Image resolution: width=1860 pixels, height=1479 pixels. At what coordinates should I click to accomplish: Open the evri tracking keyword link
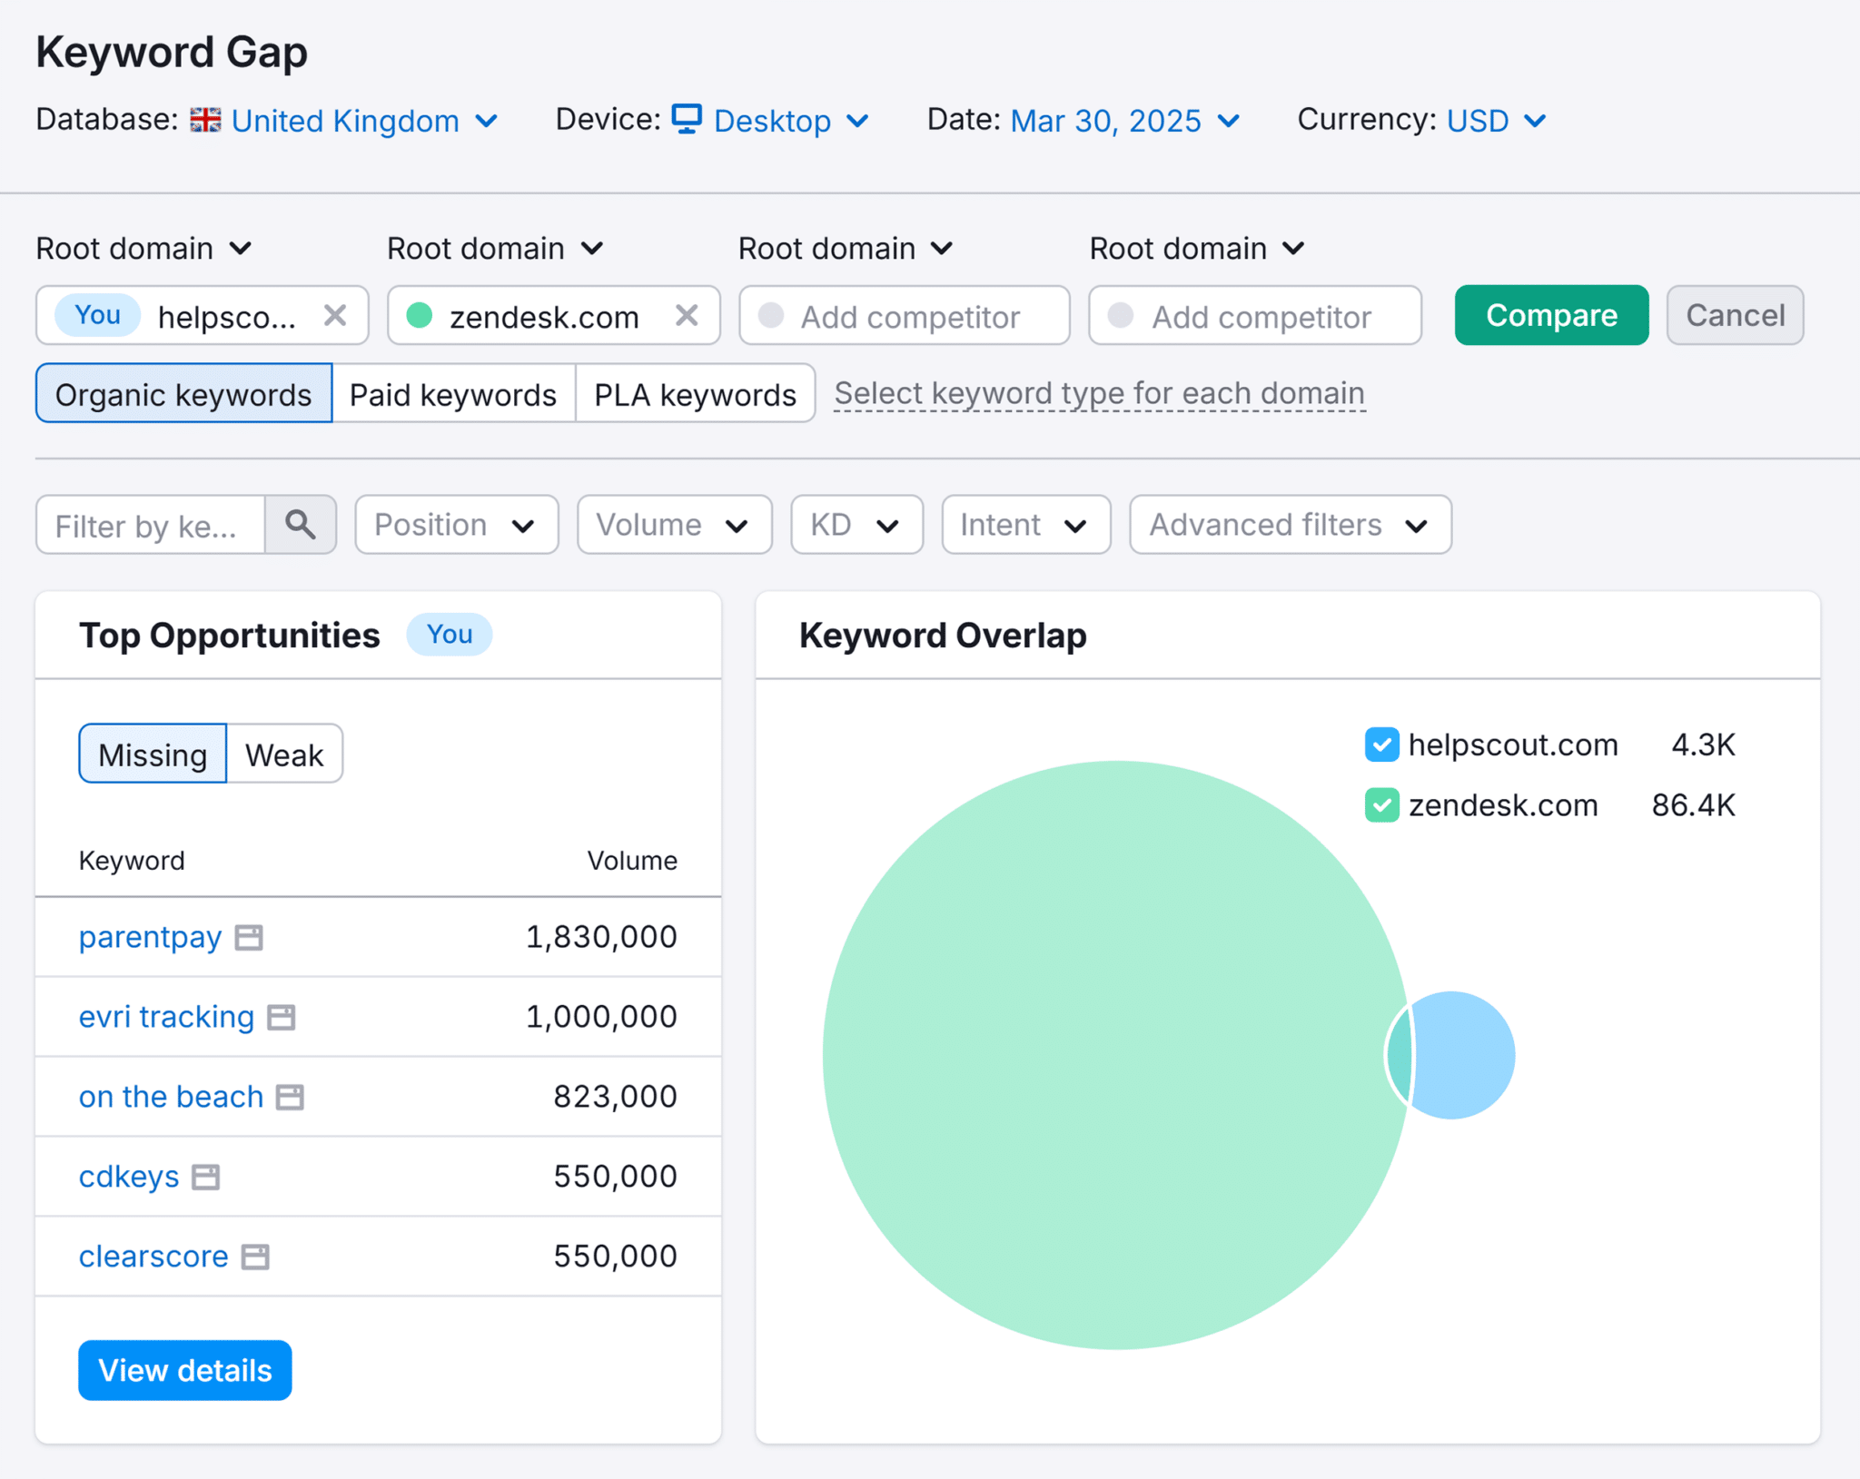(166, 1017)
